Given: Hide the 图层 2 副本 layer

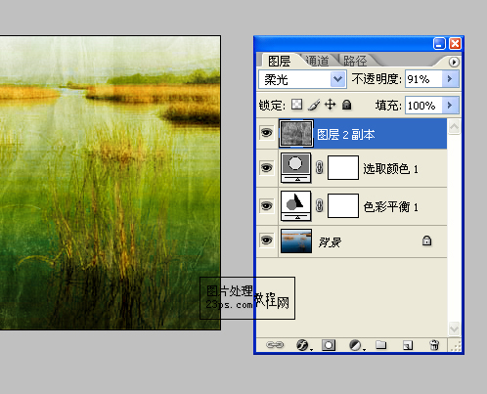Looking at the screenshot, I should pyautogui.click(x=267, y=133).
